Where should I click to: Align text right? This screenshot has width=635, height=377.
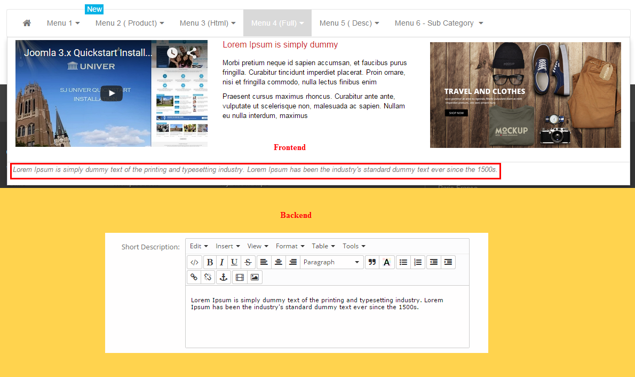pyautogui.click(x=293, y=262)
